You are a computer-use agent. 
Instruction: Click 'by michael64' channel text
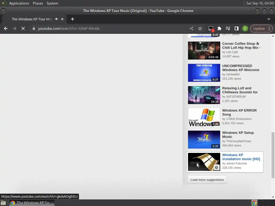(231, 74)
